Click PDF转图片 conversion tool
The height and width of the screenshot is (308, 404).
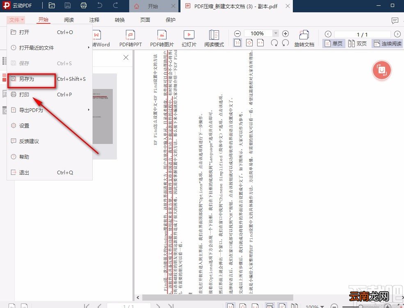[162, 39]
